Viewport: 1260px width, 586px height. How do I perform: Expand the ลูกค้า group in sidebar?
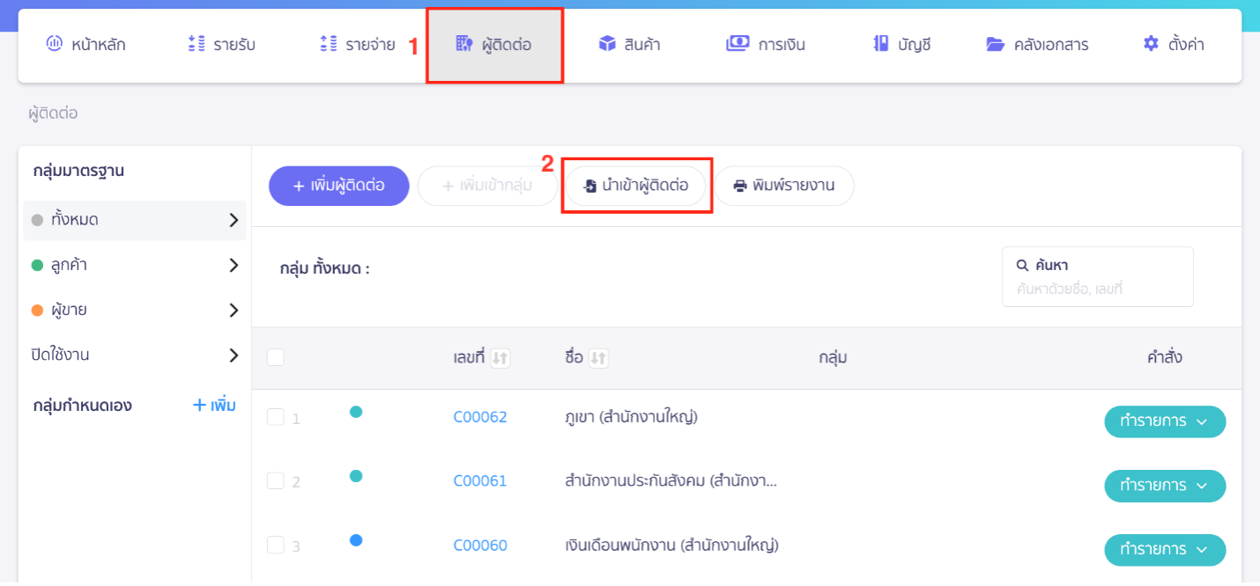coord(233,264)
